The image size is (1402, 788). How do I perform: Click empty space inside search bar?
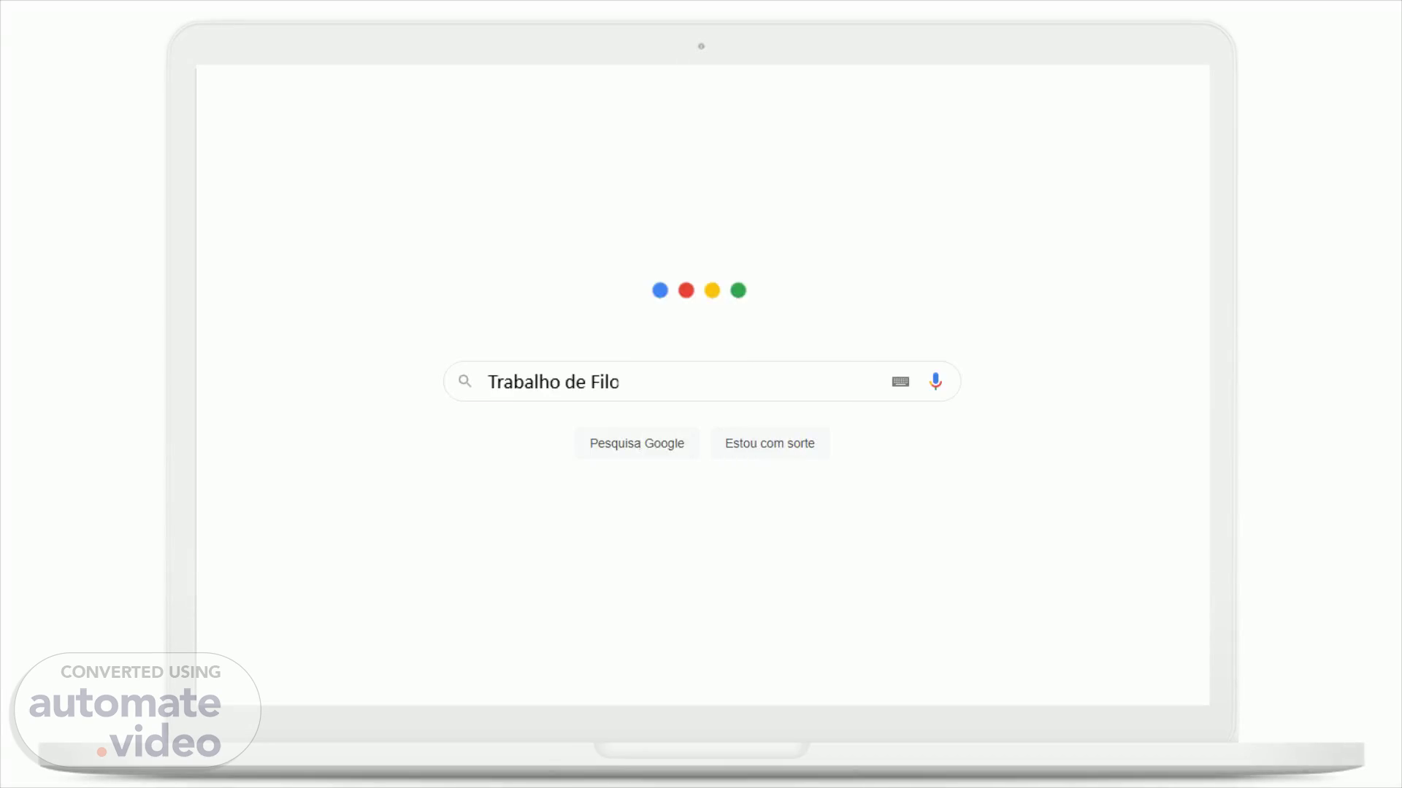coord(752,382)
